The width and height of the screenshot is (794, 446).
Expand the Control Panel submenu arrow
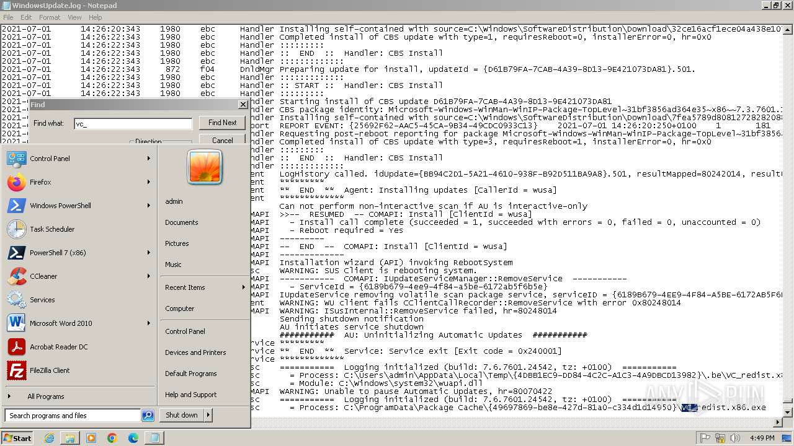pyautogui.click(x=149, y=159)
